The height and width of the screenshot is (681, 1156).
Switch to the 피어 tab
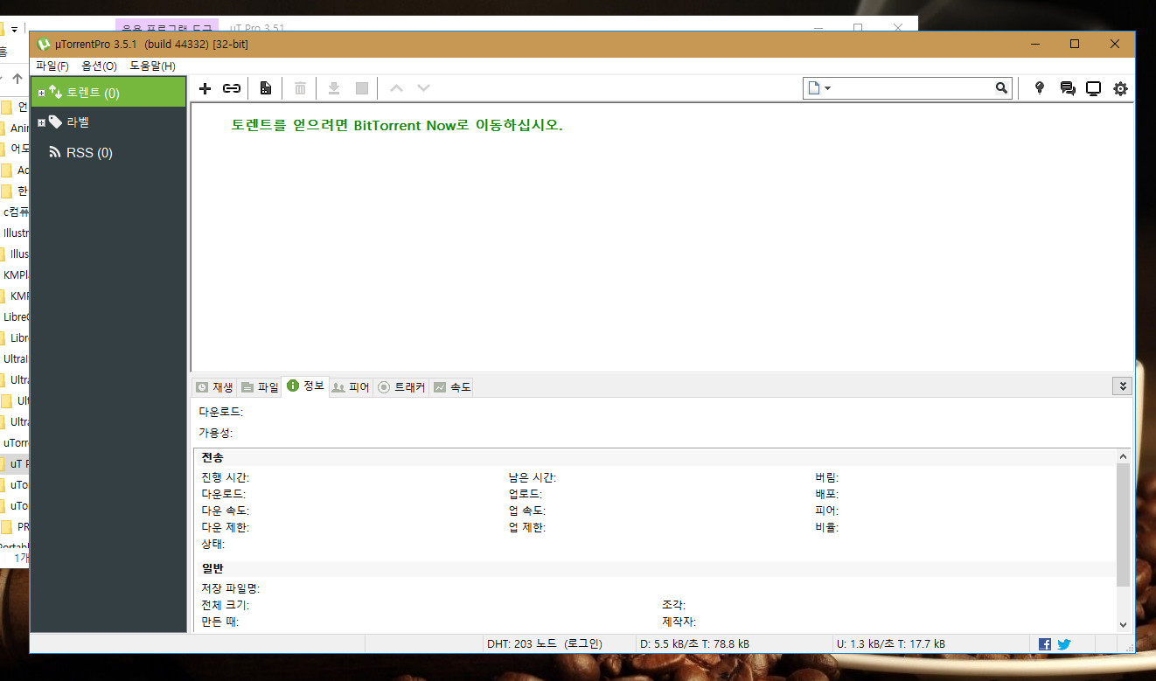[x=351, y=386]
